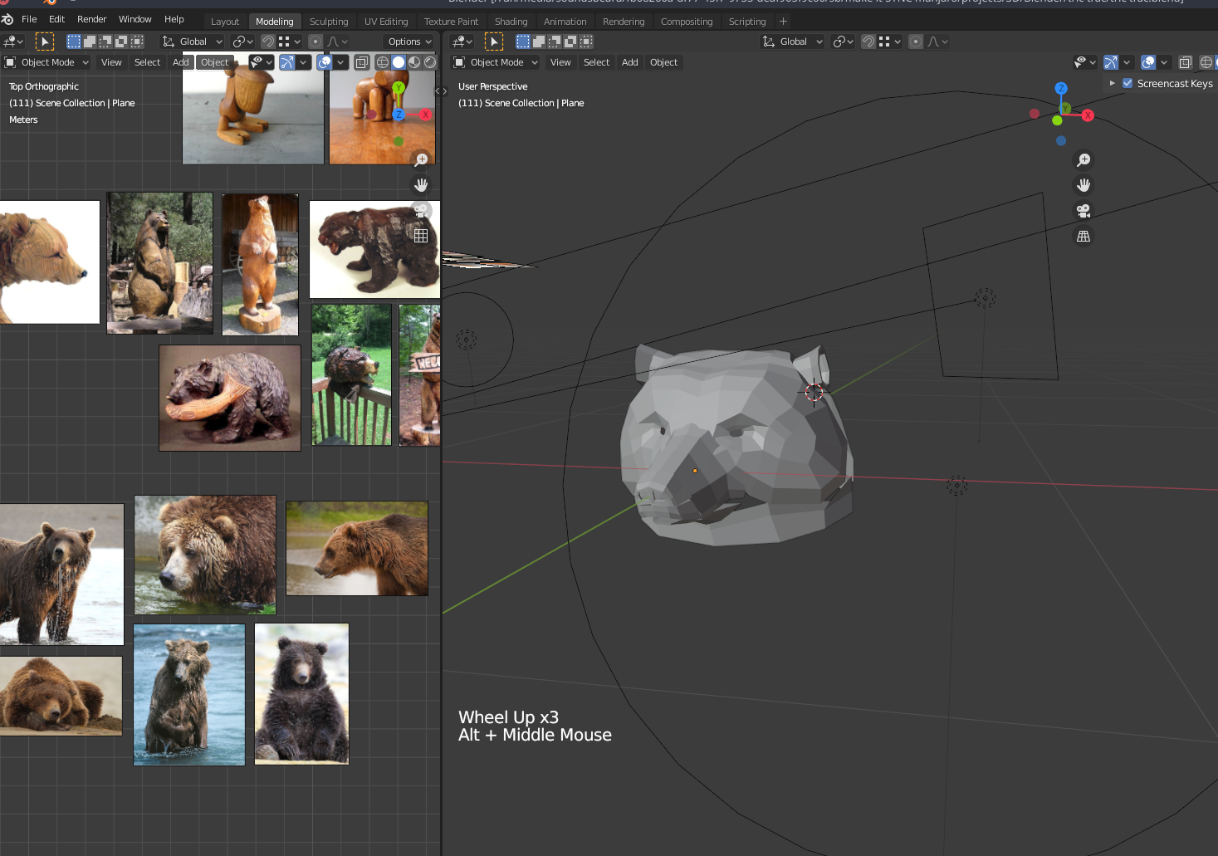This screenshot has width=1218, height=856.
Task: Switch to the Shading workspace tab
Action: point(511,22)
